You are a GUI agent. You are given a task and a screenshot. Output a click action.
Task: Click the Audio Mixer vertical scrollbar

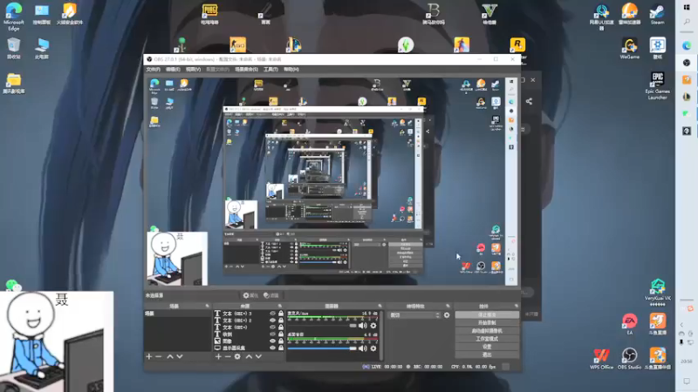(382, 335)
